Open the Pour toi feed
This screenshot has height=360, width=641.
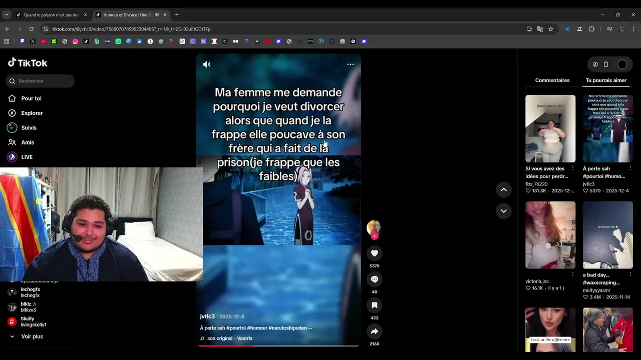tap(31, 98)
